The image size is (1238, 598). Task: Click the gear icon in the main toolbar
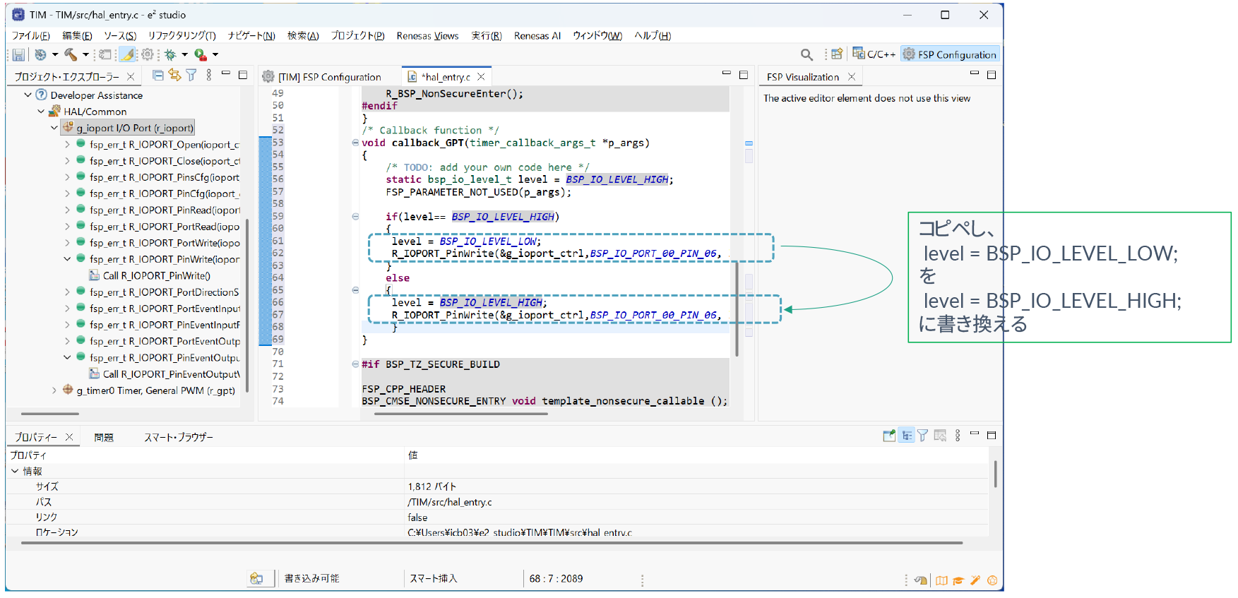148,54
